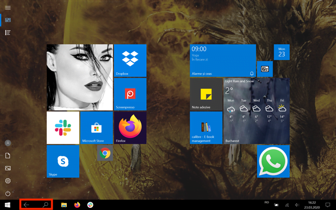Open the Slack tile
The width and height of the screenshot is (336, 210).
(63, 128)
